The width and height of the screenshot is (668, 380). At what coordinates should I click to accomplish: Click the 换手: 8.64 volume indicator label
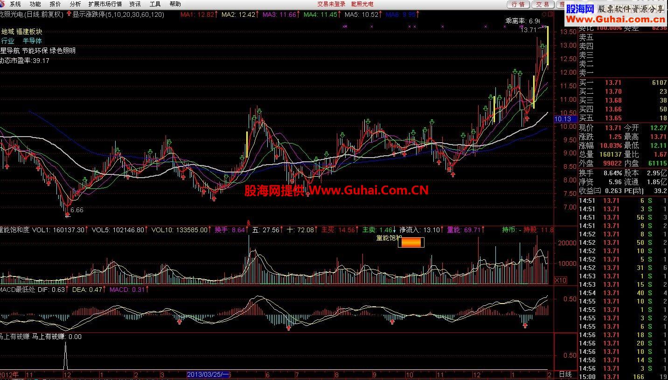232,230
